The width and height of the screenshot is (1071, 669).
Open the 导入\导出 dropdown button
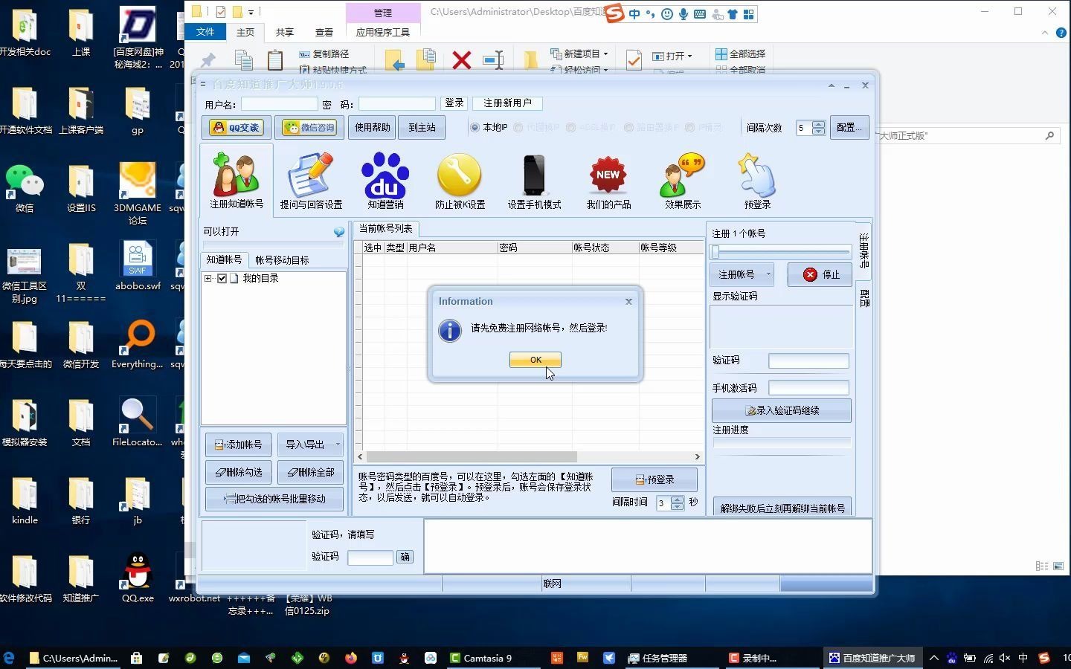[310, 445]
